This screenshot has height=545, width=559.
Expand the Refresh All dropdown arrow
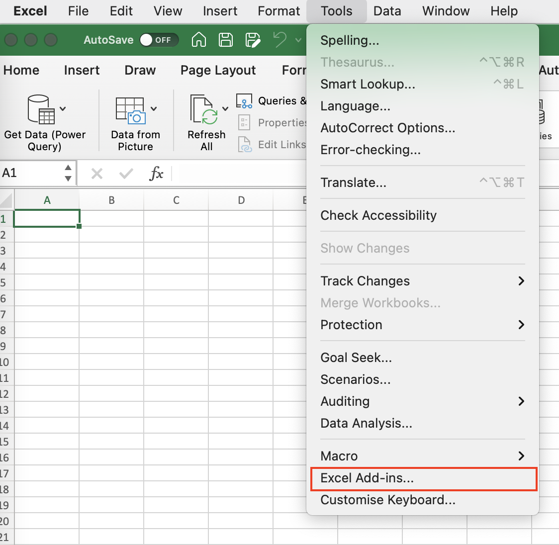tap(225, 109)
